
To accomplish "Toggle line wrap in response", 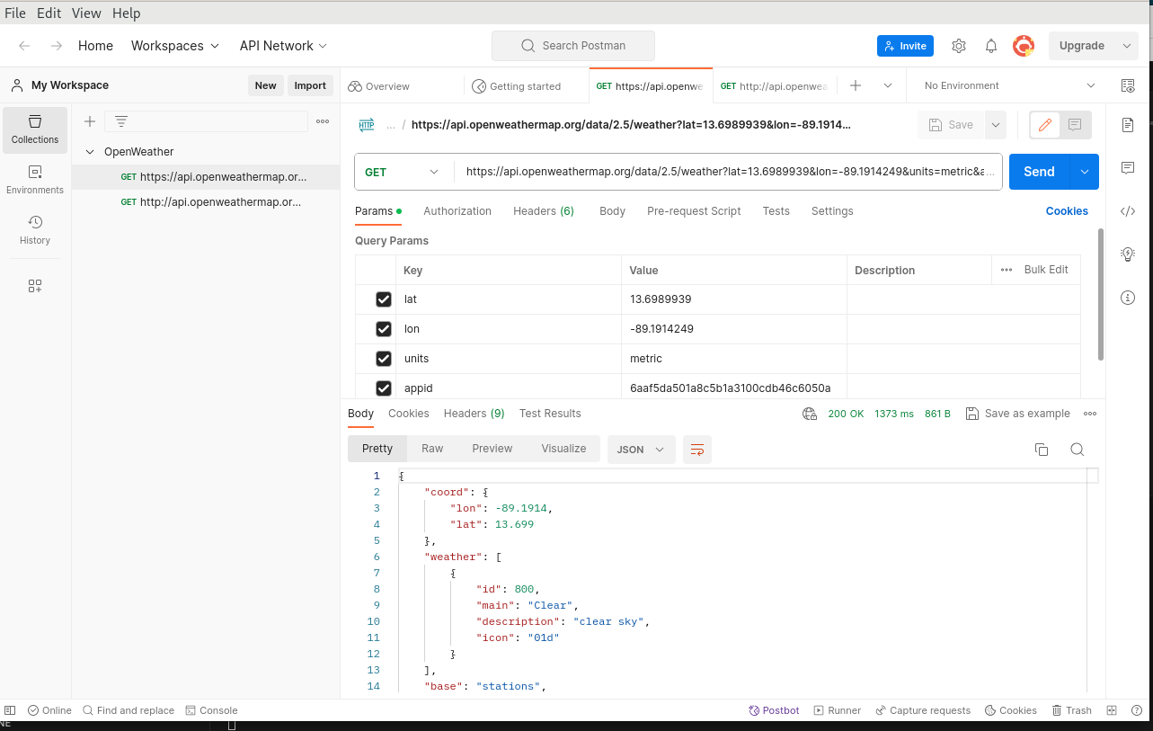I will tap(697, 450).
